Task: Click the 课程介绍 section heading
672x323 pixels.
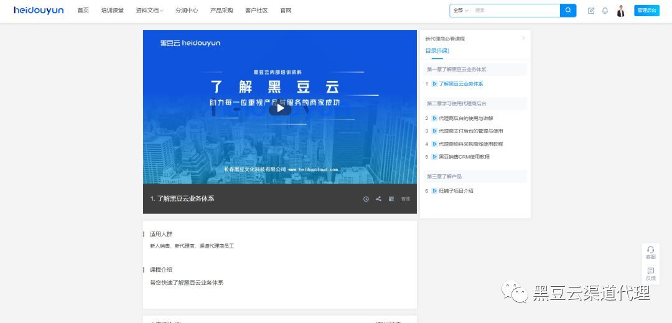Action: [161, 269]
